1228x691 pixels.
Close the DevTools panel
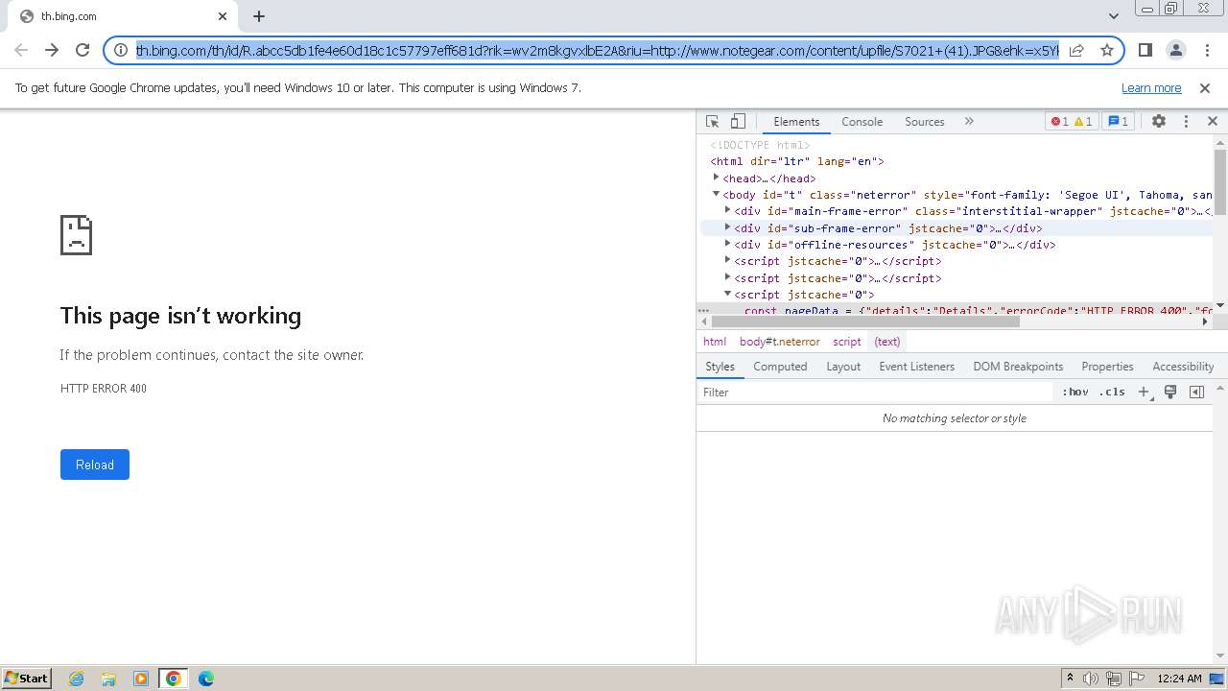[1212, 122]
